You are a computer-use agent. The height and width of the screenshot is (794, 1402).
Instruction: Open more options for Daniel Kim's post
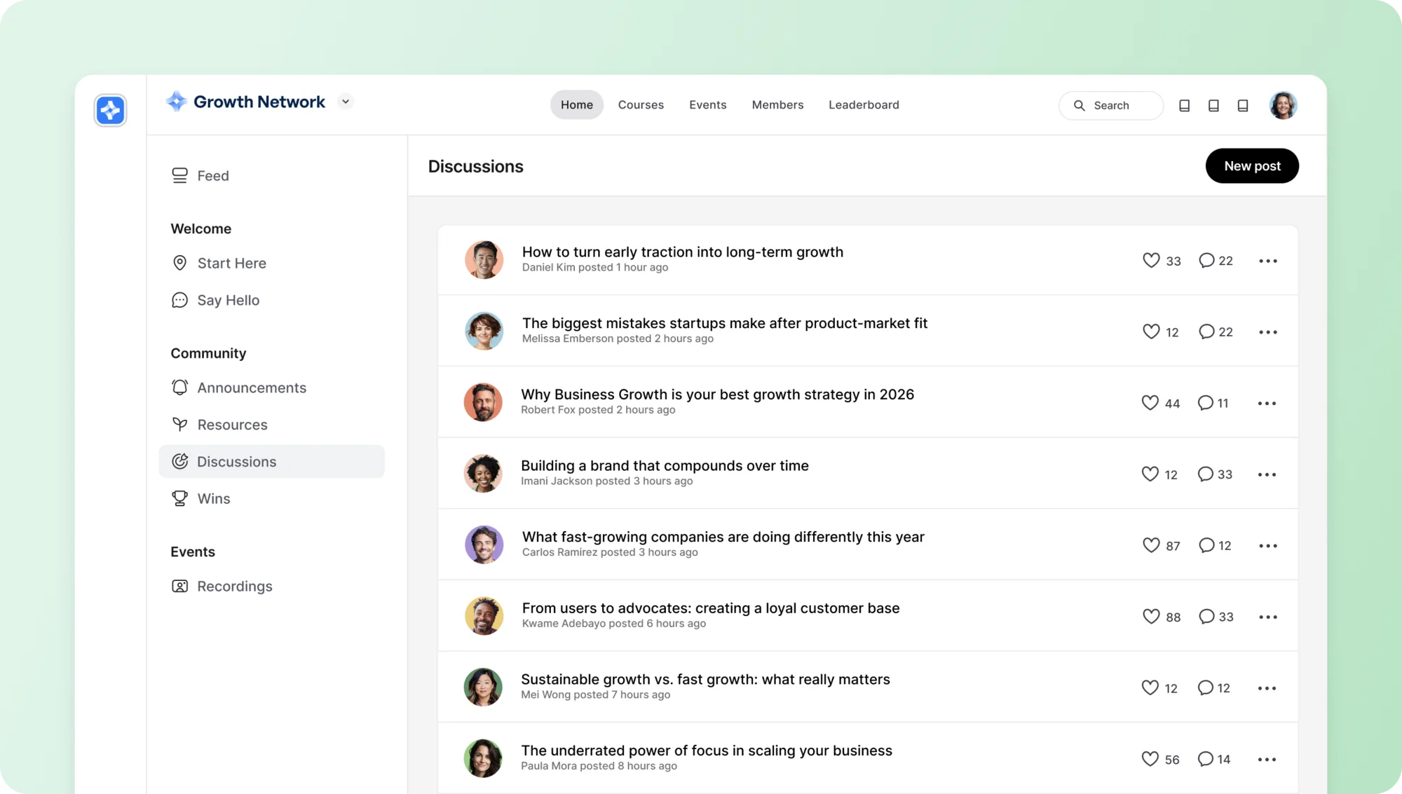coord(1267,261)
